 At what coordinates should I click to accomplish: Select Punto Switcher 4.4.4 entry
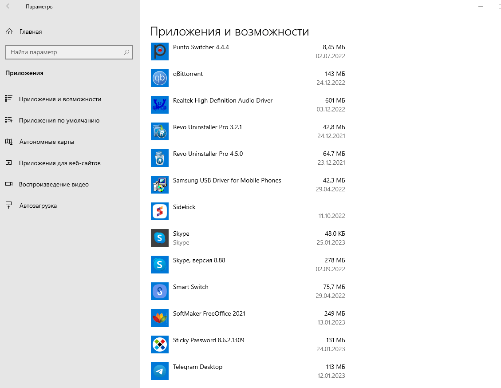[x=201, y=48]
